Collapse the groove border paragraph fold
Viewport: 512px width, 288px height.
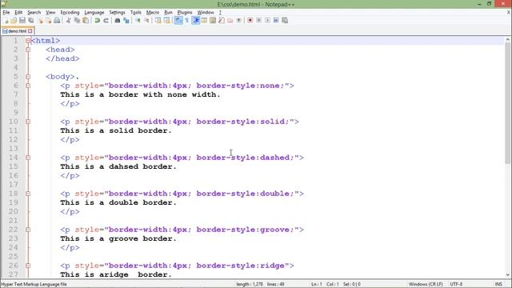pos(28,230)
